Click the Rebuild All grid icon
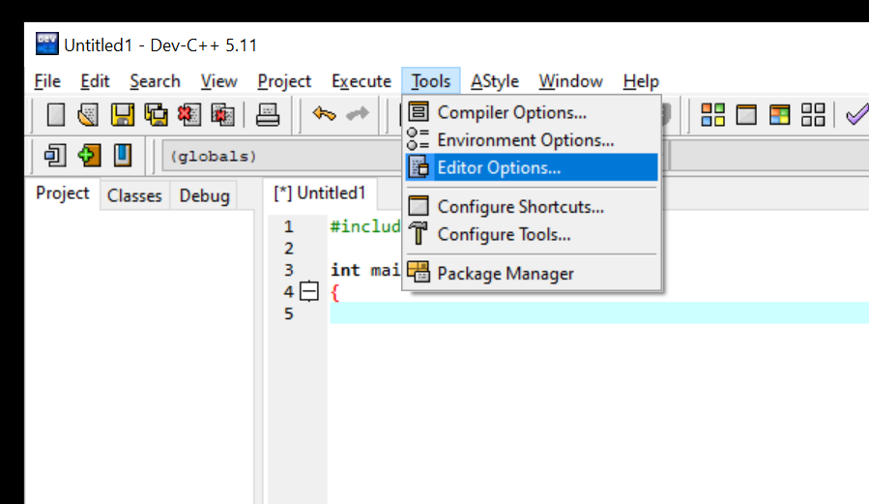This screenshot has width=869, height=504. pos(813,115)
